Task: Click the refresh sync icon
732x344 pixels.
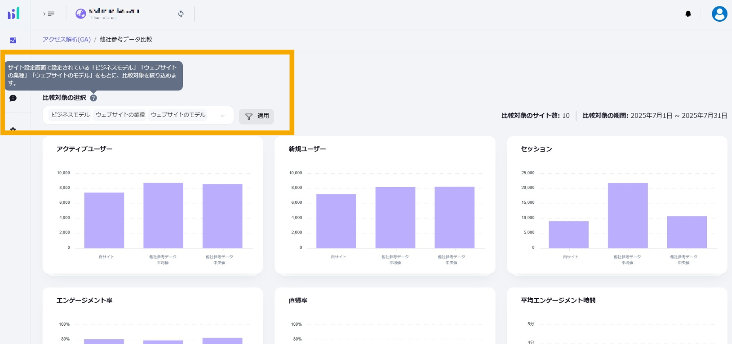Action: 181,14
